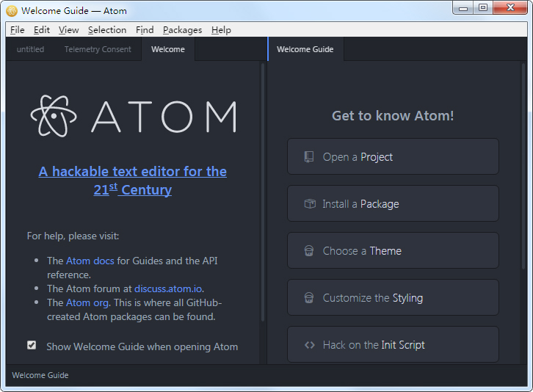Open the Atom docs link

tap(90, 261)
